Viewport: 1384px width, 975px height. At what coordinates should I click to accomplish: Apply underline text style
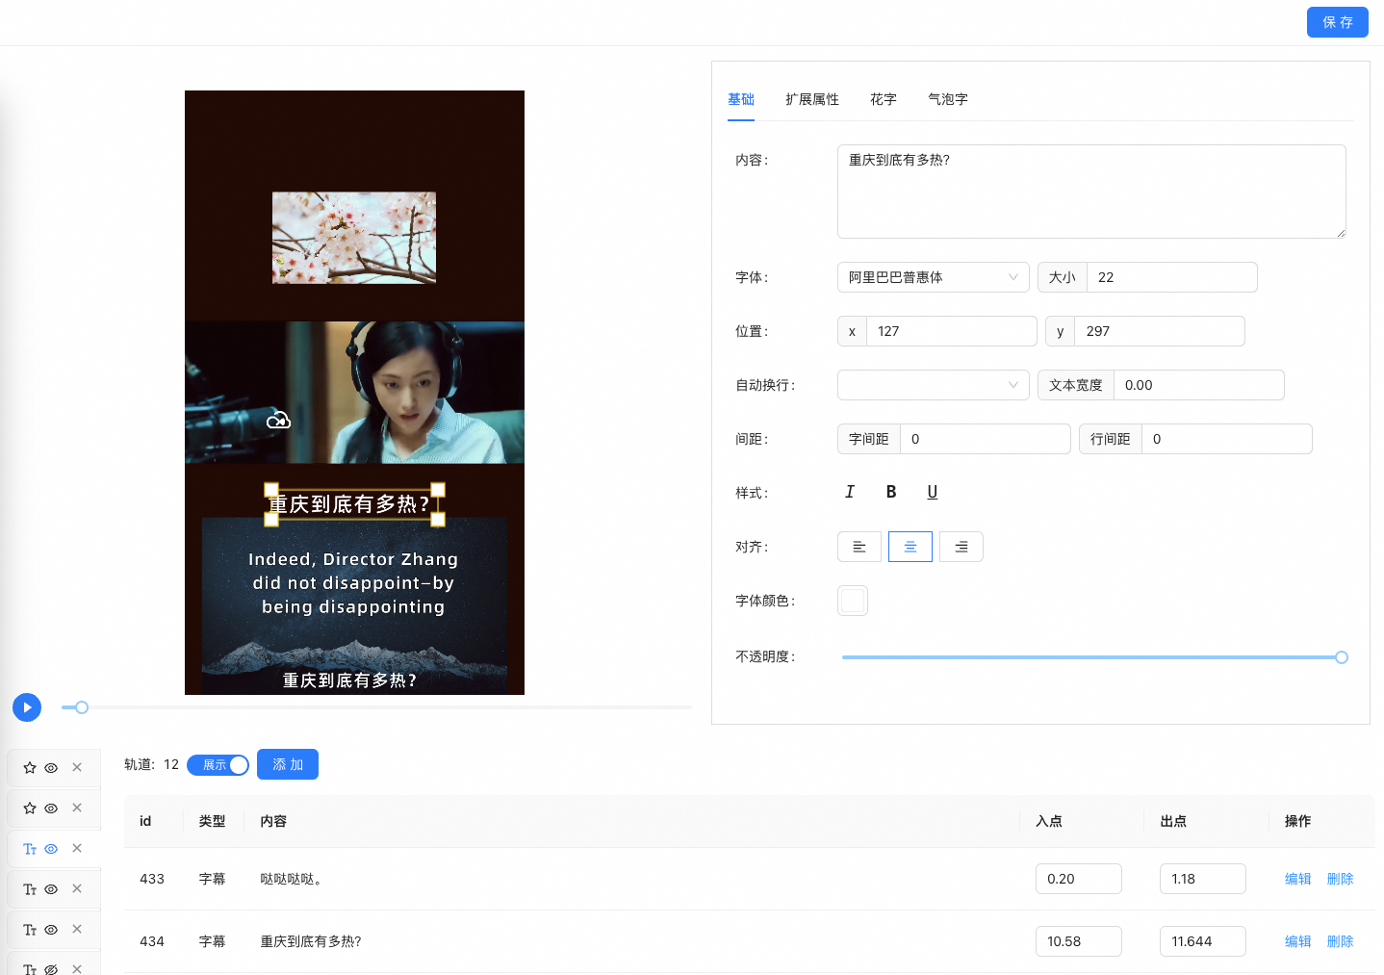932,492
